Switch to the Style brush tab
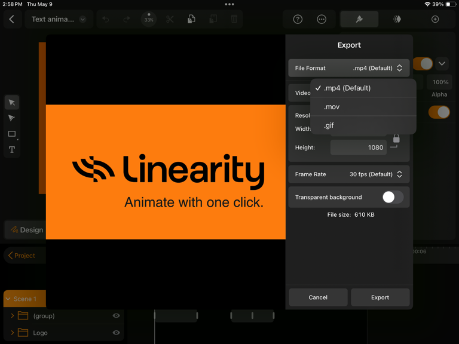This screenshot has height=344, width=459. (x=359, y=19)
